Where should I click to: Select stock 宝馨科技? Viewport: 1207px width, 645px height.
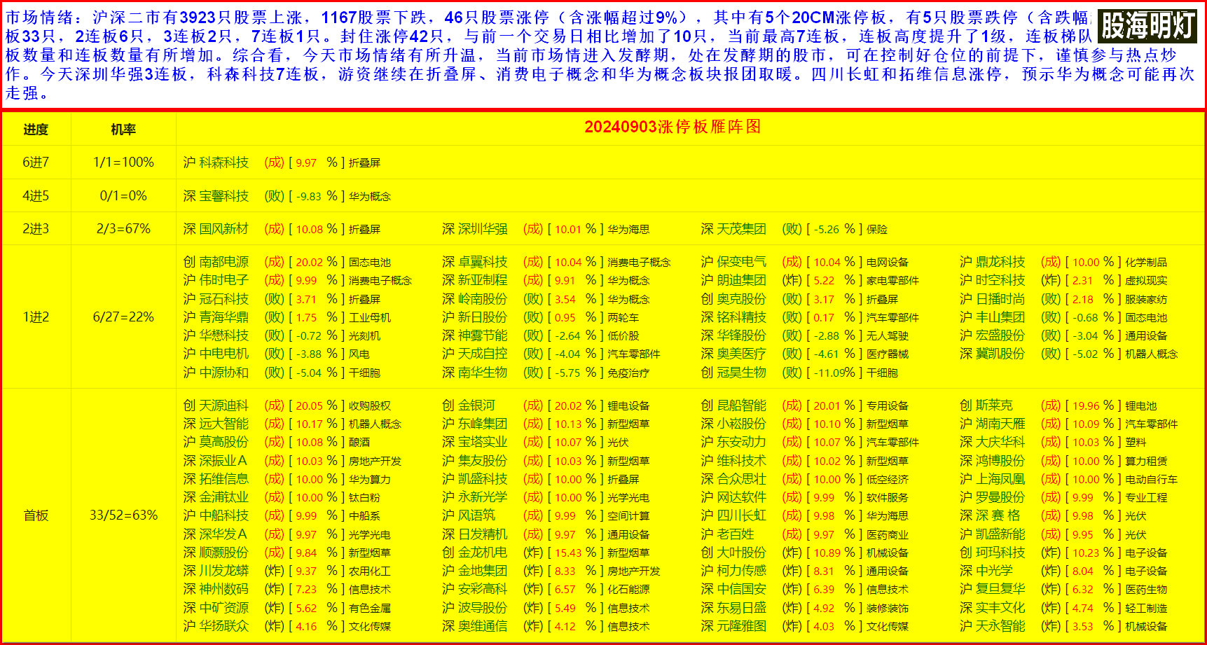[x=223, y=196]
